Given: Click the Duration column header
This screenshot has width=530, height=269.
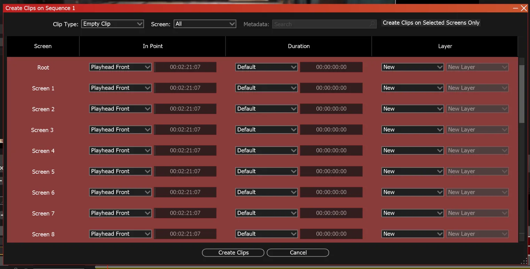Looking at the screenshot, I should 299,46.
